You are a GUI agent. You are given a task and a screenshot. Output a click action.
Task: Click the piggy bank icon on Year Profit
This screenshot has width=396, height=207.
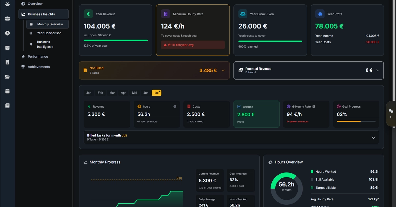tap(320, 14)
